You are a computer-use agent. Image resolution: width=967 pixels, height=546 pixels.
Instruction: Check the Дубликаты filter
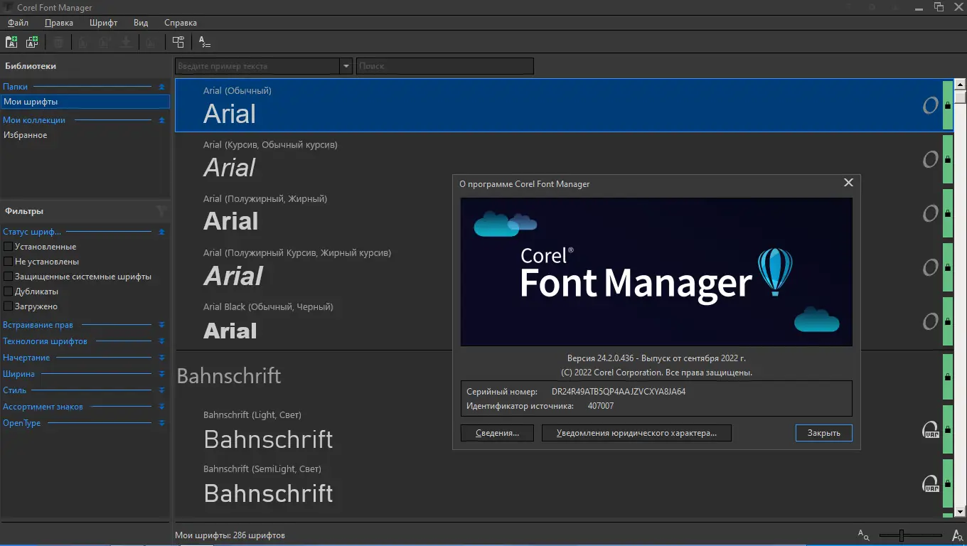click(9, 291)
